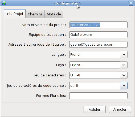This screenshot has height=117, width=135.
Task: Open source code charset dropdown arrow
Action: click(124, 85)
